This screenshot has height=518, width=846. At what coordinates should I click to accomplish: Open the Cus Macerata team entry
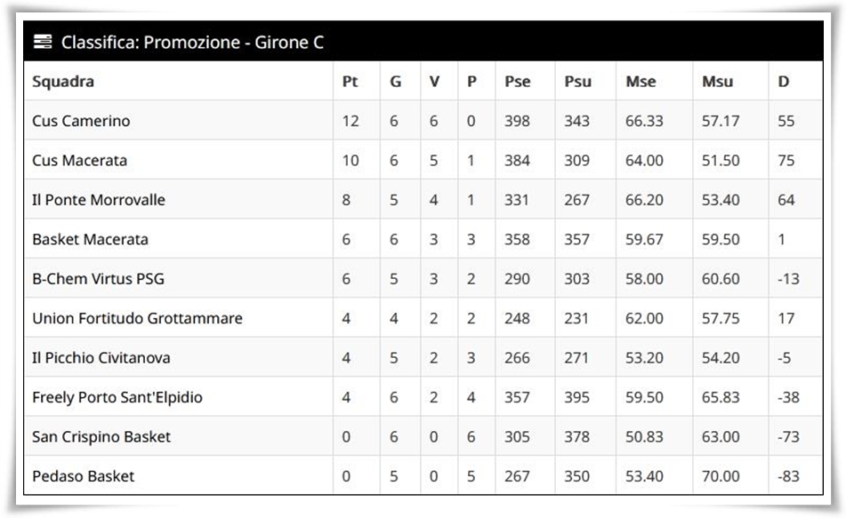click(x=79, y=160)
